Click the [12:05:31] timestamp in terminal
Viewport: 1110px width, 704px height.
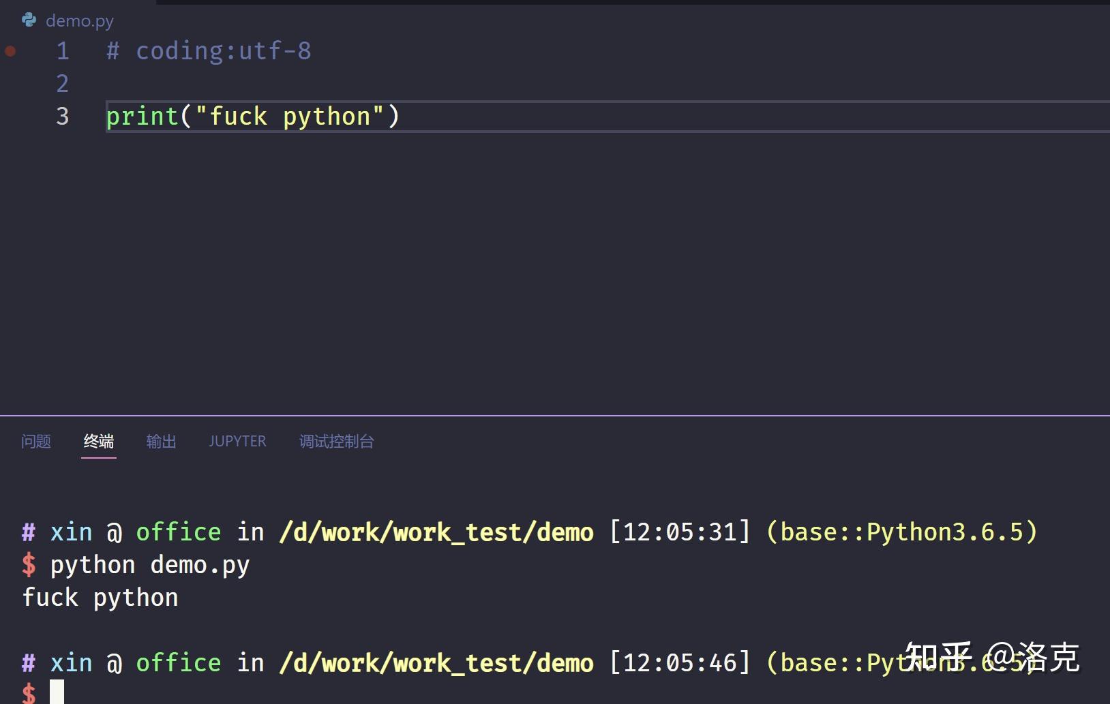[680, 532]
